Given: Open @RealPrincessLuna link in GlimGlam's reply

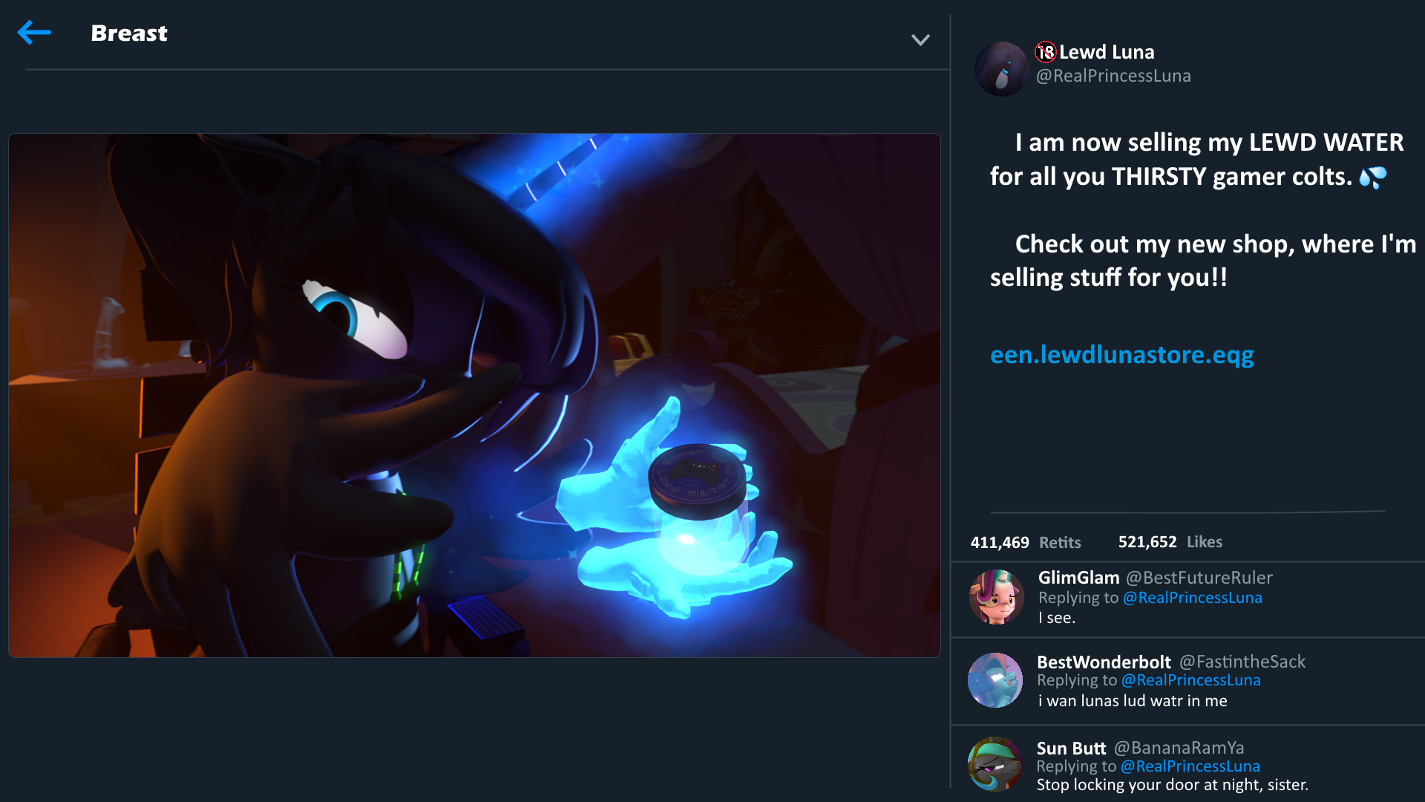Looking at the screenshot, I should [x=1192, y=598].
